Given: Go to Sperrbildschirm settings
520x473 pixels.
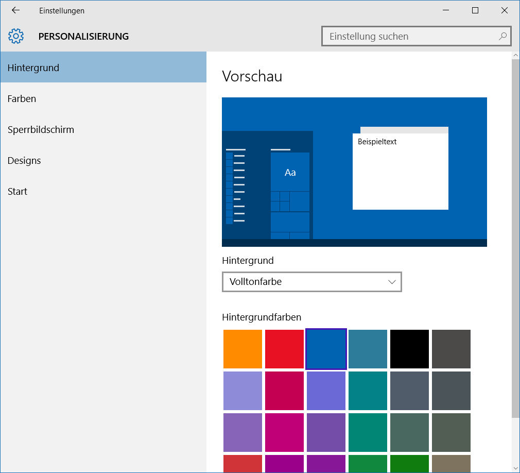Looking at the screenshot, I should (41, 129).
